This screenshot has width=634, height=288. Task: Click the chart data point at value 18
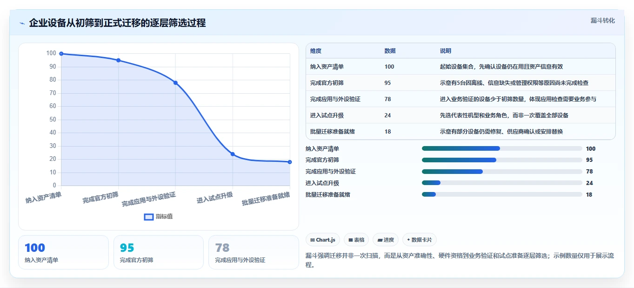[290, 162]
